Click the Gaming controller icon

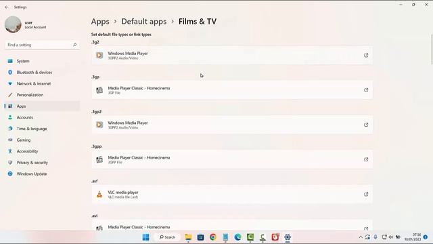[x=10, y=140]
